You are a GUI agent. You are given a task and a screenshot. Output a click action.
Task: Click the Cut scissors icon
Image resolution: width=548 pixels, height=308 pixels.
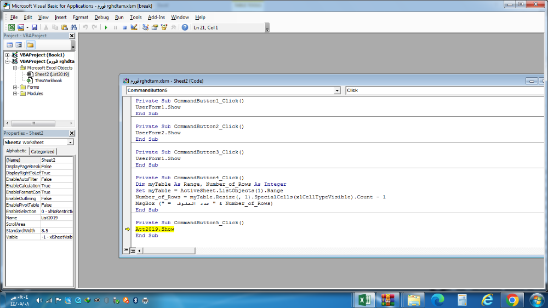tap(46, 27)
